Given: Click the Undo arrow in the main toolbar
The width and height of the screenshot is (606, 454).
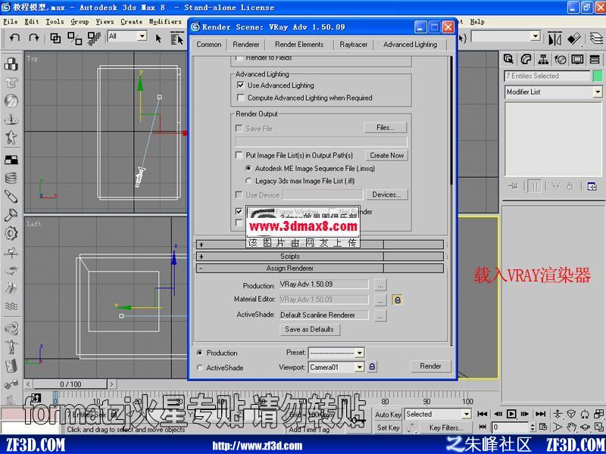Looking at the screenshot, I should tap(15, 37).
